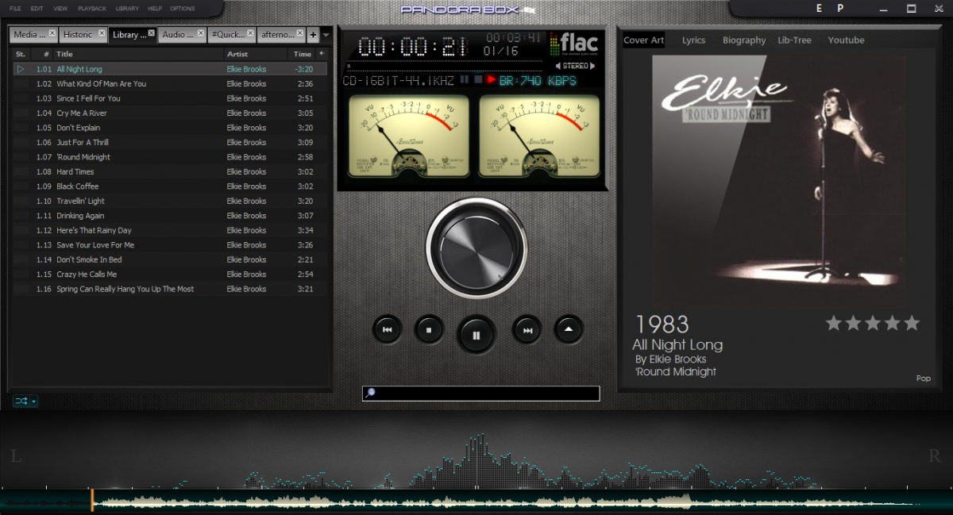Select track 1.04 Cry Me A River
This screenshot has height=515, width=953.
[x=171, y=113]
